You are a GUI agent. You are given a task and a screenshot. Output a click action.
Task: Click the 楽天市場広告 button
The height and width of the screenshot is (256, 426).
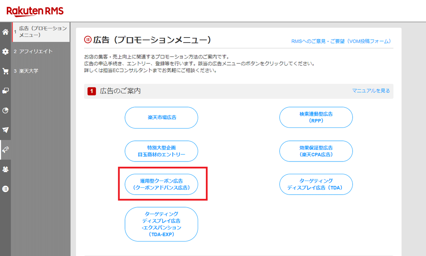[x=162, y=118]
